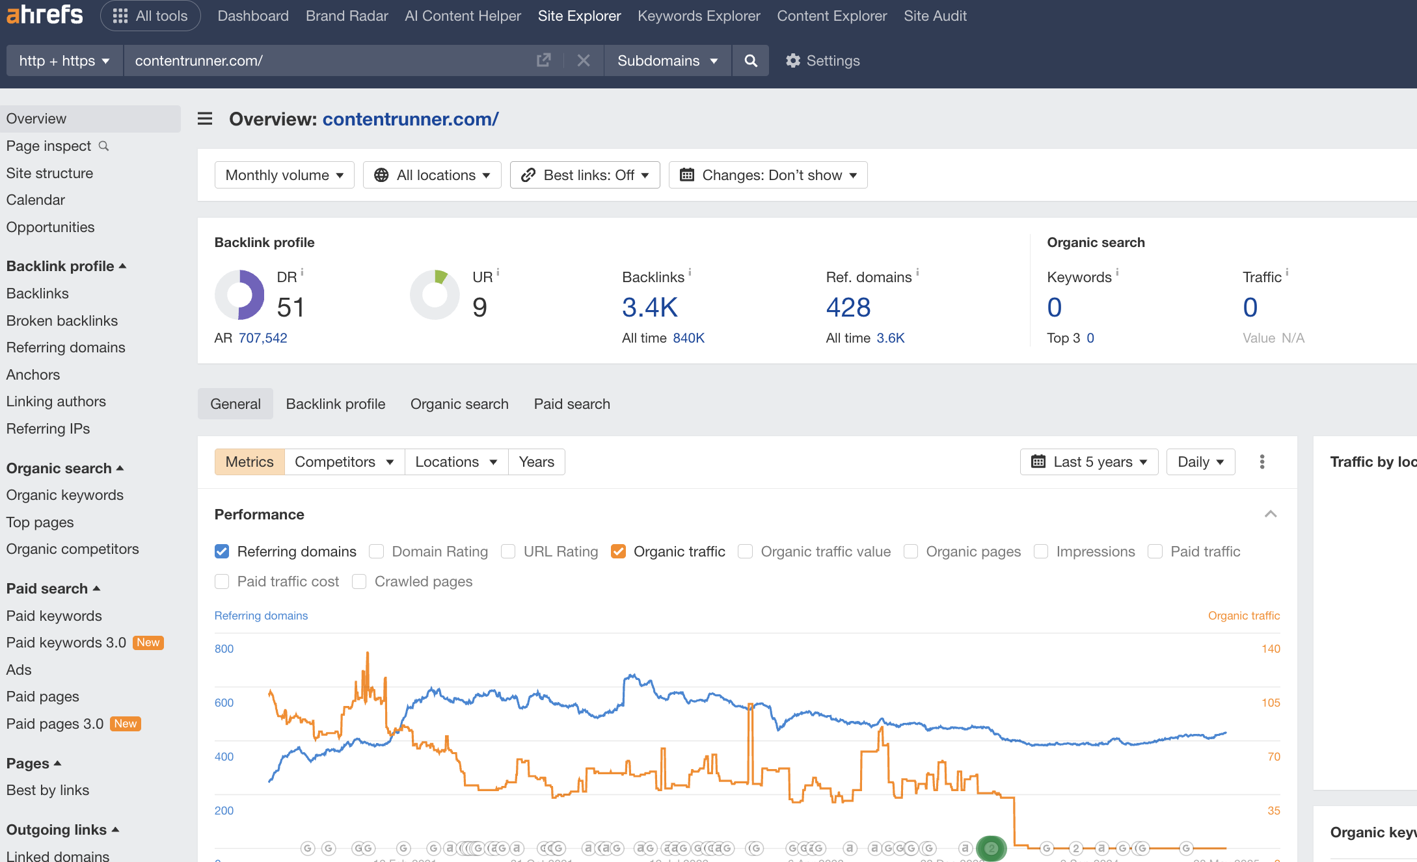Open the All tools grid menu
The height and width of the screenshot is (862, 1417).
pos(150,16)
